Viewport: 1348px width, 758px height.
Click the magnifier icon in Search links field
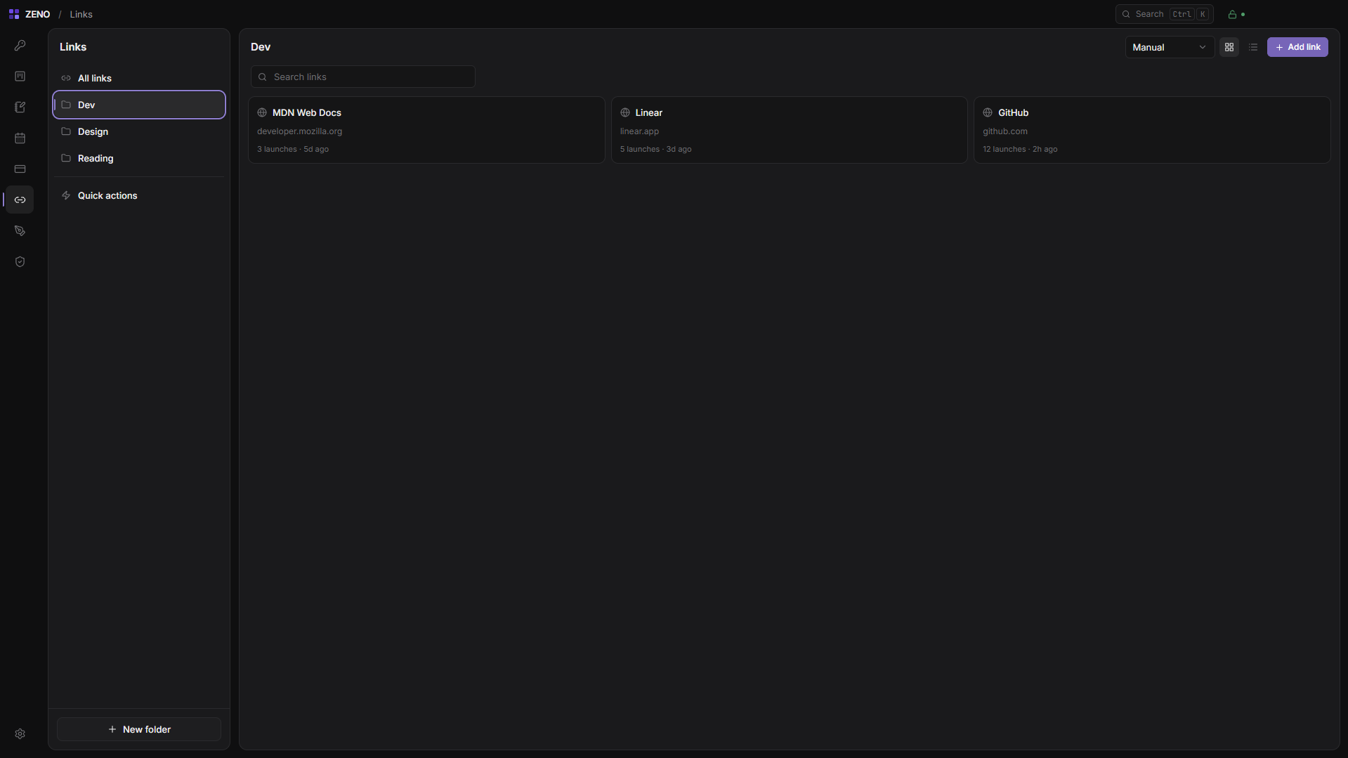point(263,77)
